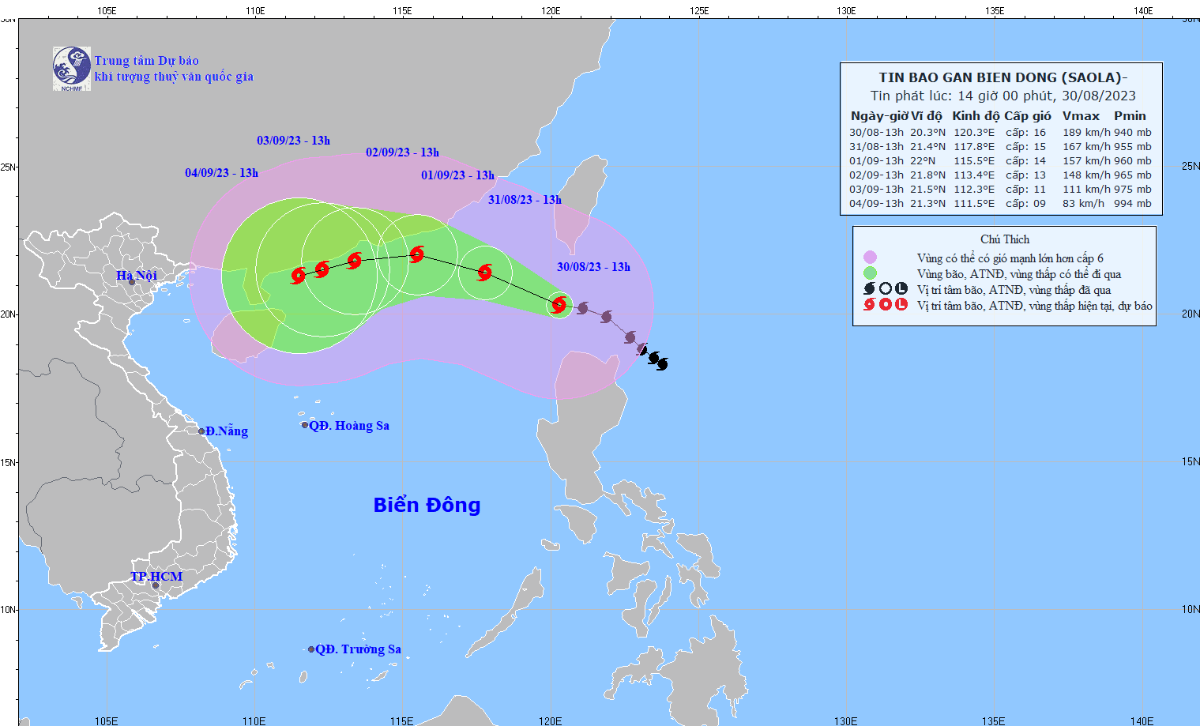This screenshot has width=1200, height=726.
Task: Click the 30/08/23 - 13h map label
Action: (x=593, y=267)
